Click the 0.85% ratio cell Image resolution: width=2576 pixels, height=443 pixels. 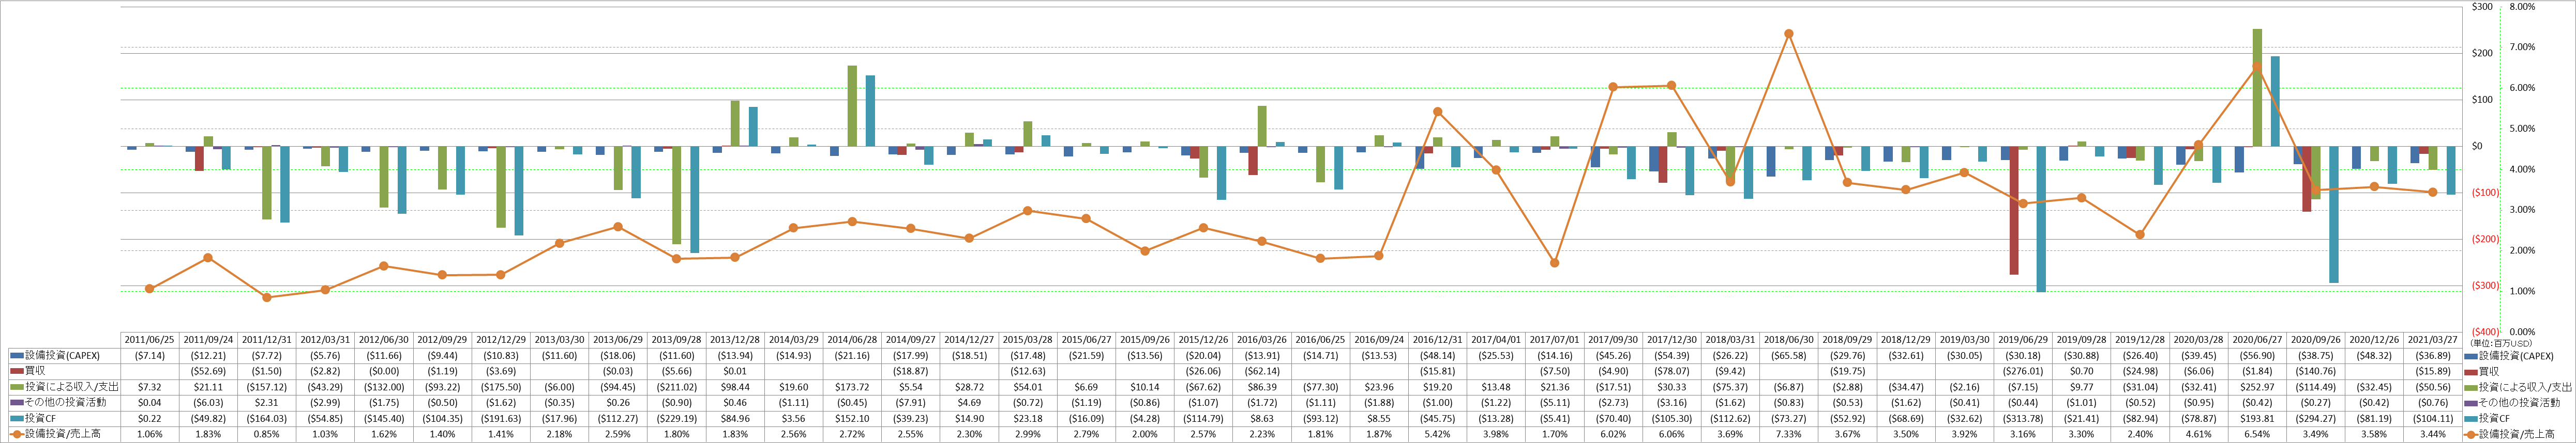click(266, 435)
